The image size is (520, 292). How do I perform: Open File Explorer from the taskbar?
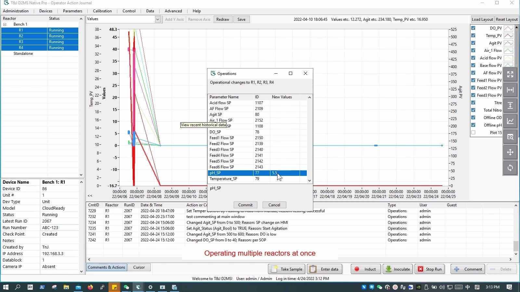point(66,287)
